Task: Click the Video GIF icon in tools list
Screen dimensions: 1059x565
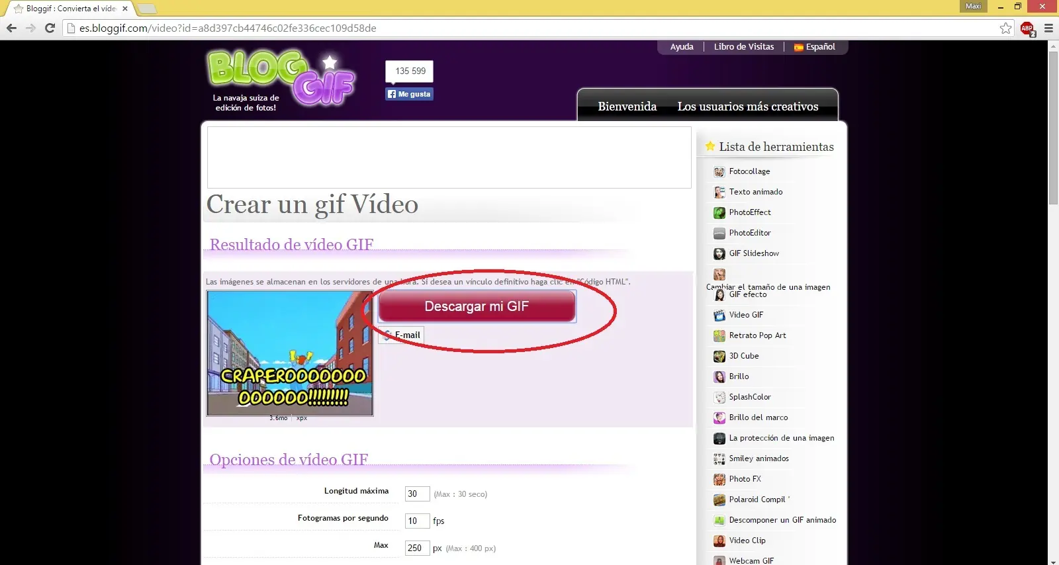Action: coord(719,316)
